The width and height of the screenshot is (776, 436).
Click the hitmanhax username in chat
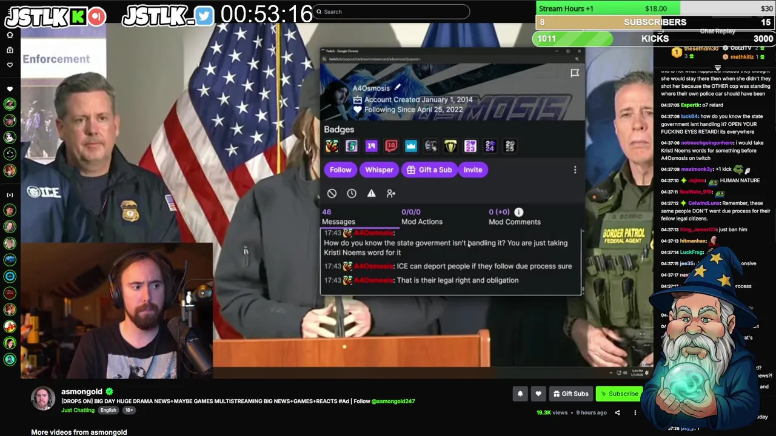coord(694,241)
